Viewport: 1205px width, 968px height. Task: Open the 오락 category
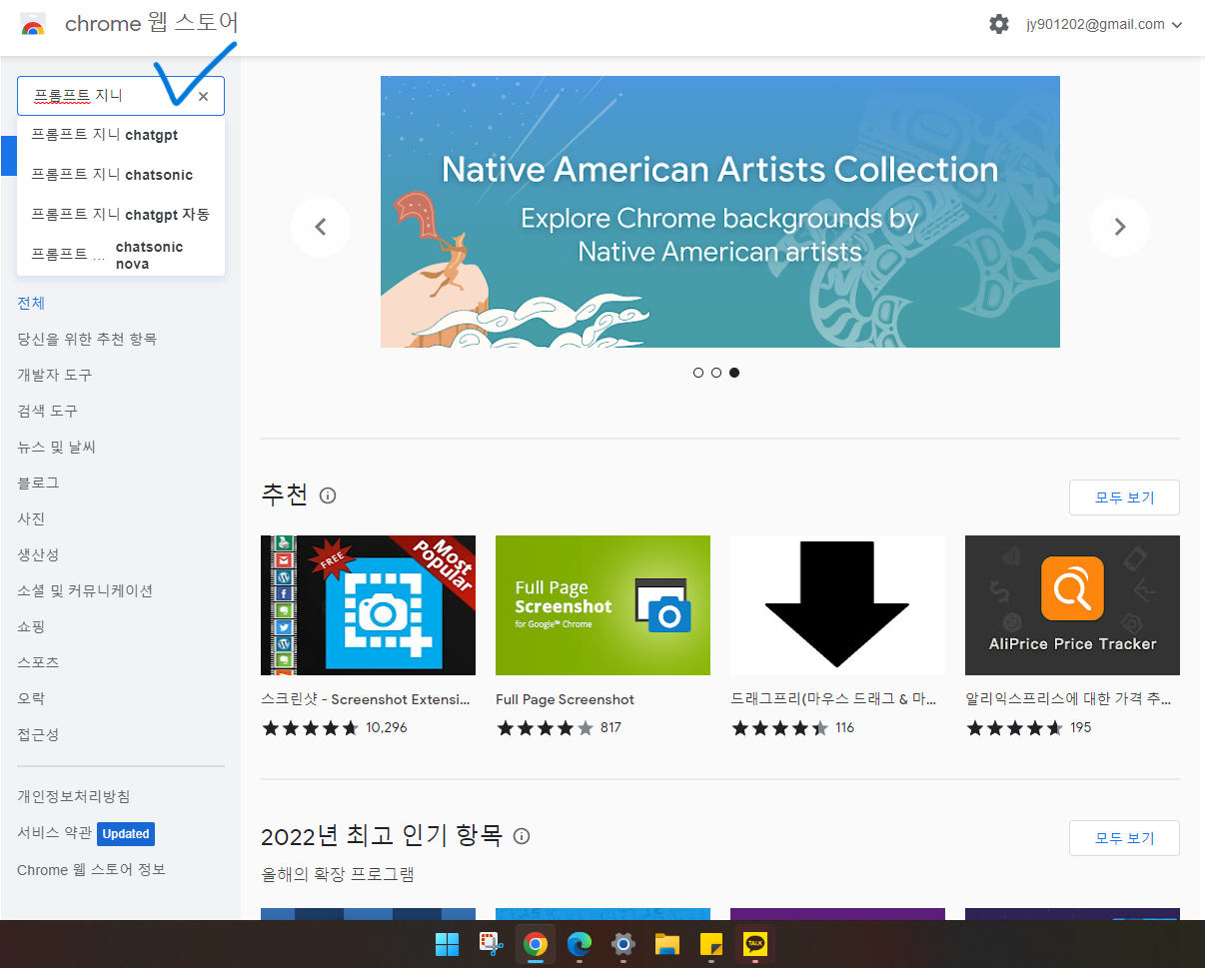click(x=31, y=698)
